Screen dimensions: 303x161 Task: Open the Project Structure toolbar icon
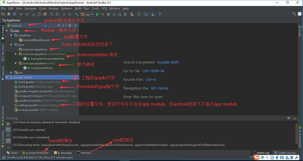click(146, 14)
